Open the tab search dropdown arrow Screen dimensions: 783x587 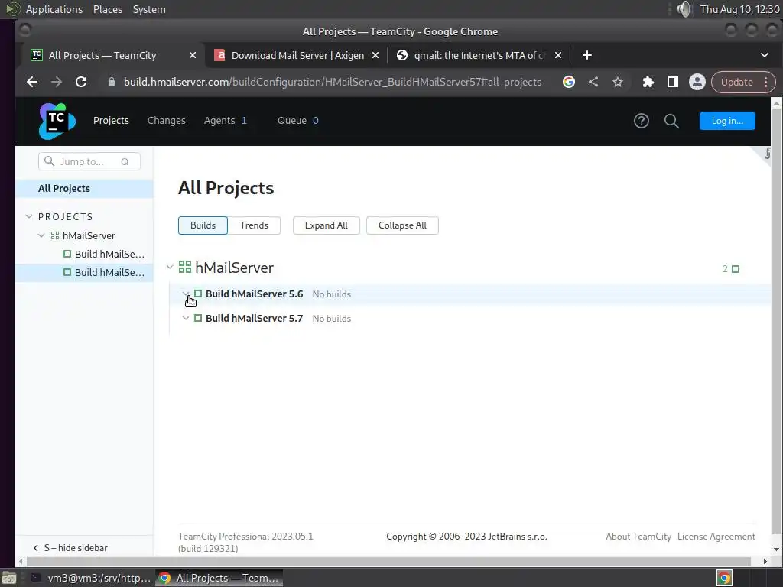click(x=765, y=55)
